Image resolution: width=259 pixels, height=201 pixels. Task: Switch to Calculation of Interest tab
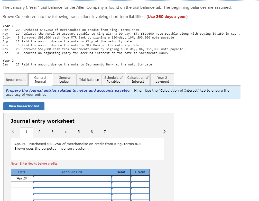click(138, 80)
